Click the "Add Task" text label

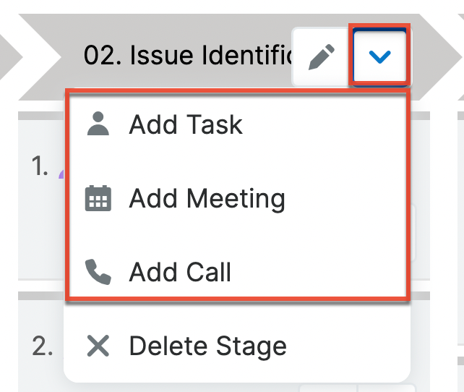pos(186,124)
